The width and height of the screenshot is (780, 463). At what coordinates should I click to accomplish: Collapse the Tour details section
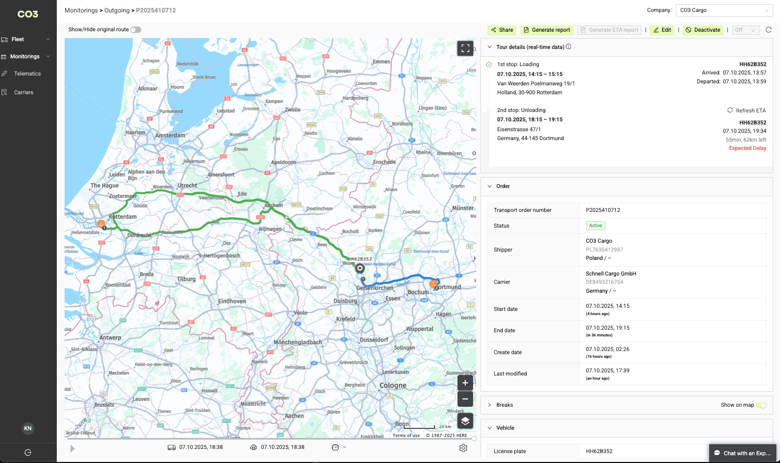(x=489, y=46)
